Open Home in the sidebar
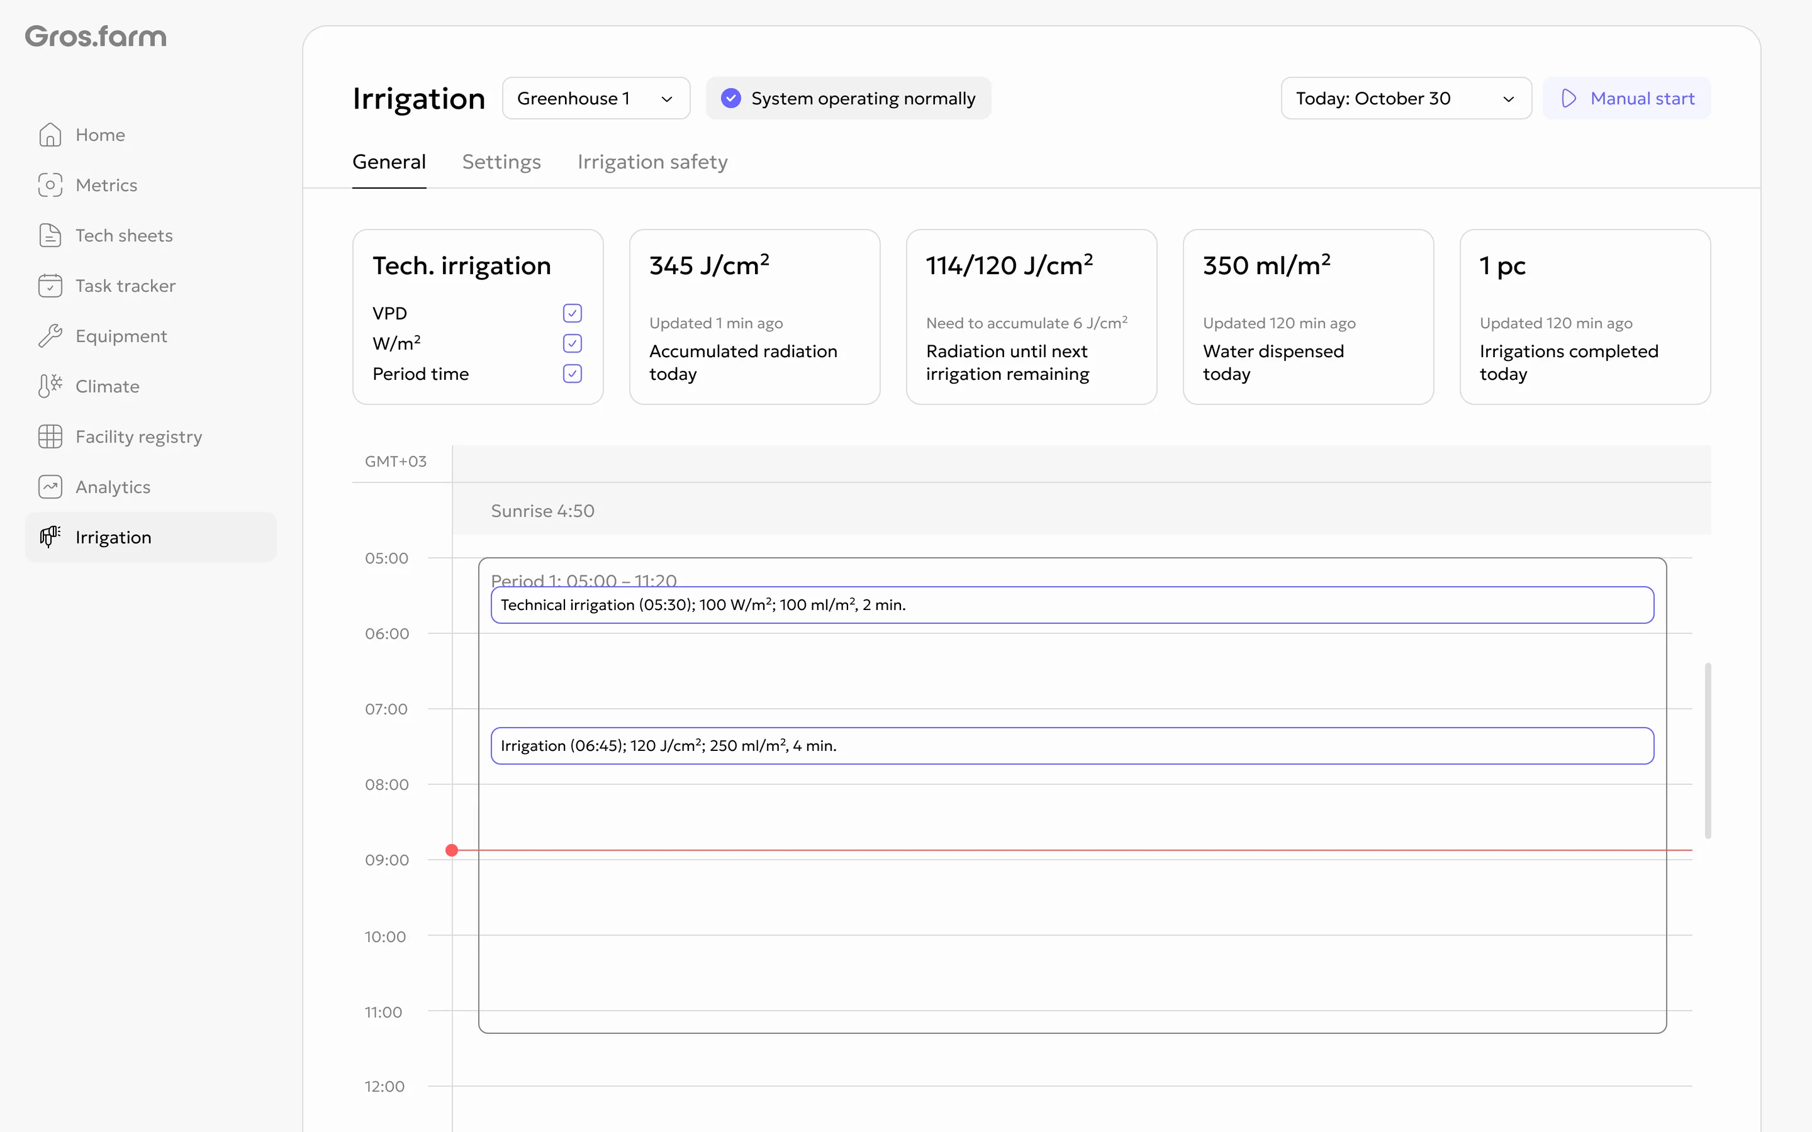The image size is (1812, 1132). (x=150, y=135)
